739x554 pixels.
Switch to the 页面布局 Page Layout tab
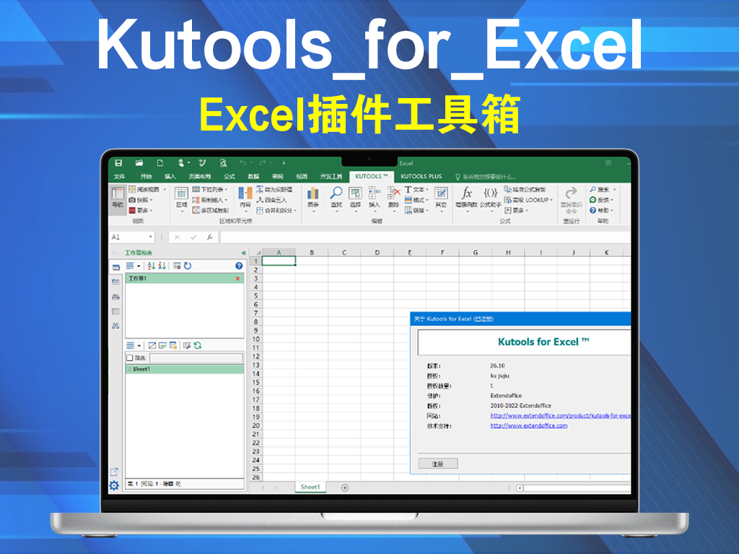[200, 177]
